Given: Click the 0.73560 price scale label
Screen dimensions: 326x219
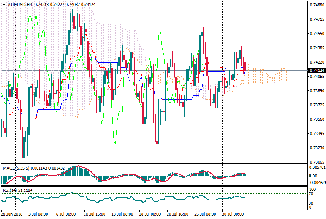Looking at the screenshot, I should pos(317,119).
